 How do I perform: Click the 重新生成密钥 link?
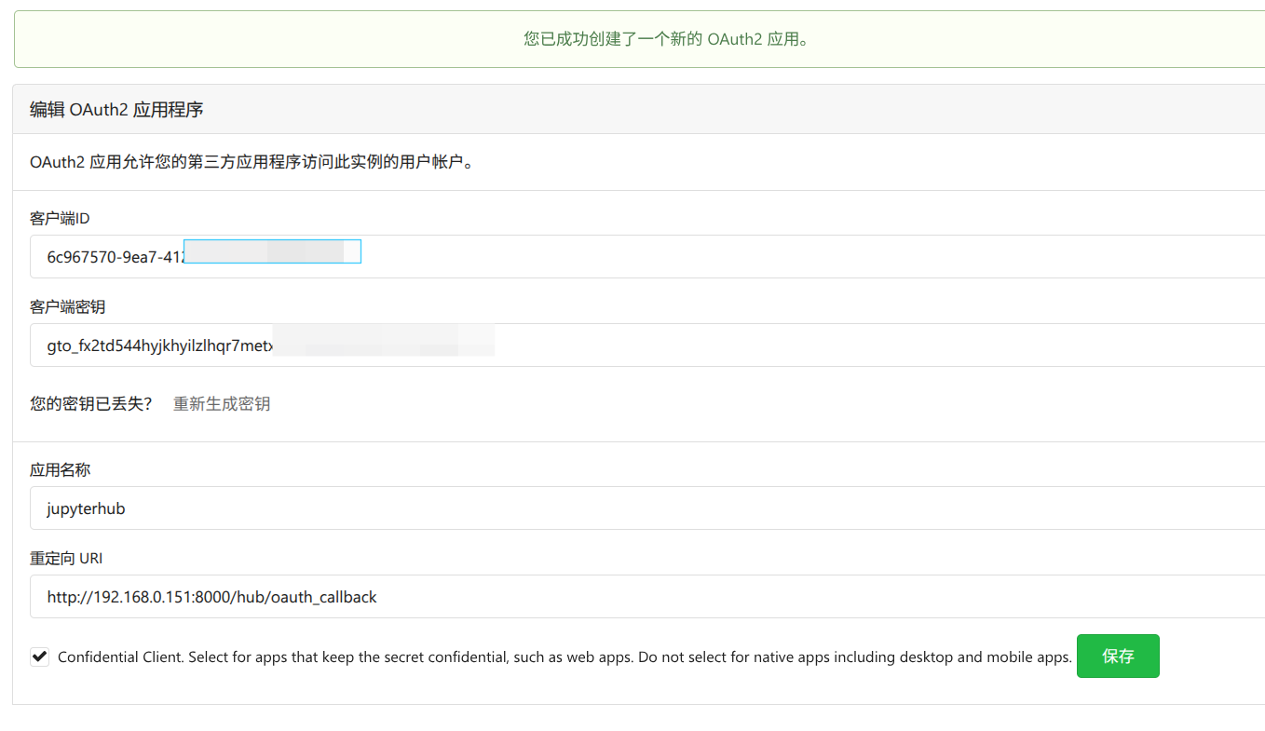tap(222, 404)
